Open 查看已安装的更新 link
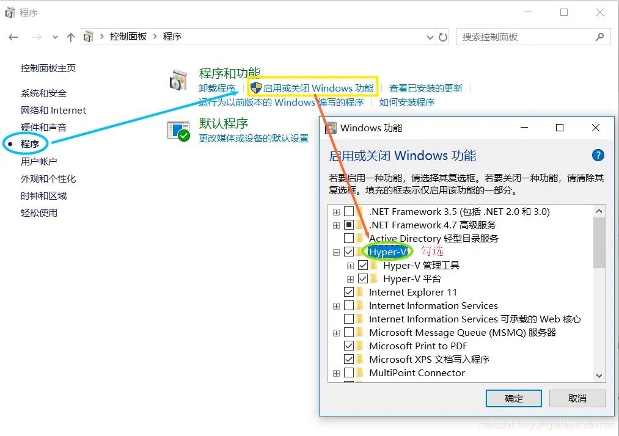619x436 pixels. pyautogui.click(x=425, y=89)
